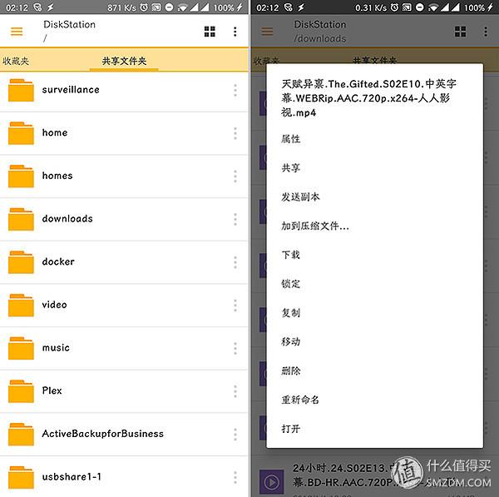Switch to grid view in right /downloads screen

coord(460,32)
